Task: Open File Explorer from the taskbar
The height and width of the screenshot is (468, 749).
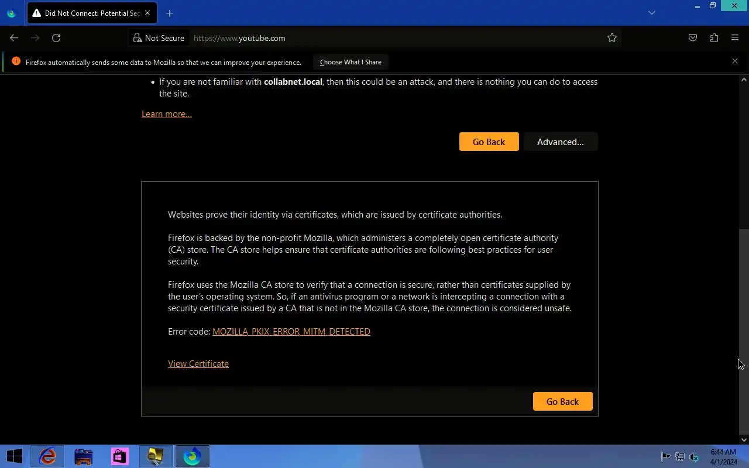Action: point(84,456)
